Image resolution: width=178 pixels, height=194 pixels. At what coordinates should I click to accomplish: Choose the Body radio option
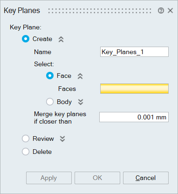(50, 102)
